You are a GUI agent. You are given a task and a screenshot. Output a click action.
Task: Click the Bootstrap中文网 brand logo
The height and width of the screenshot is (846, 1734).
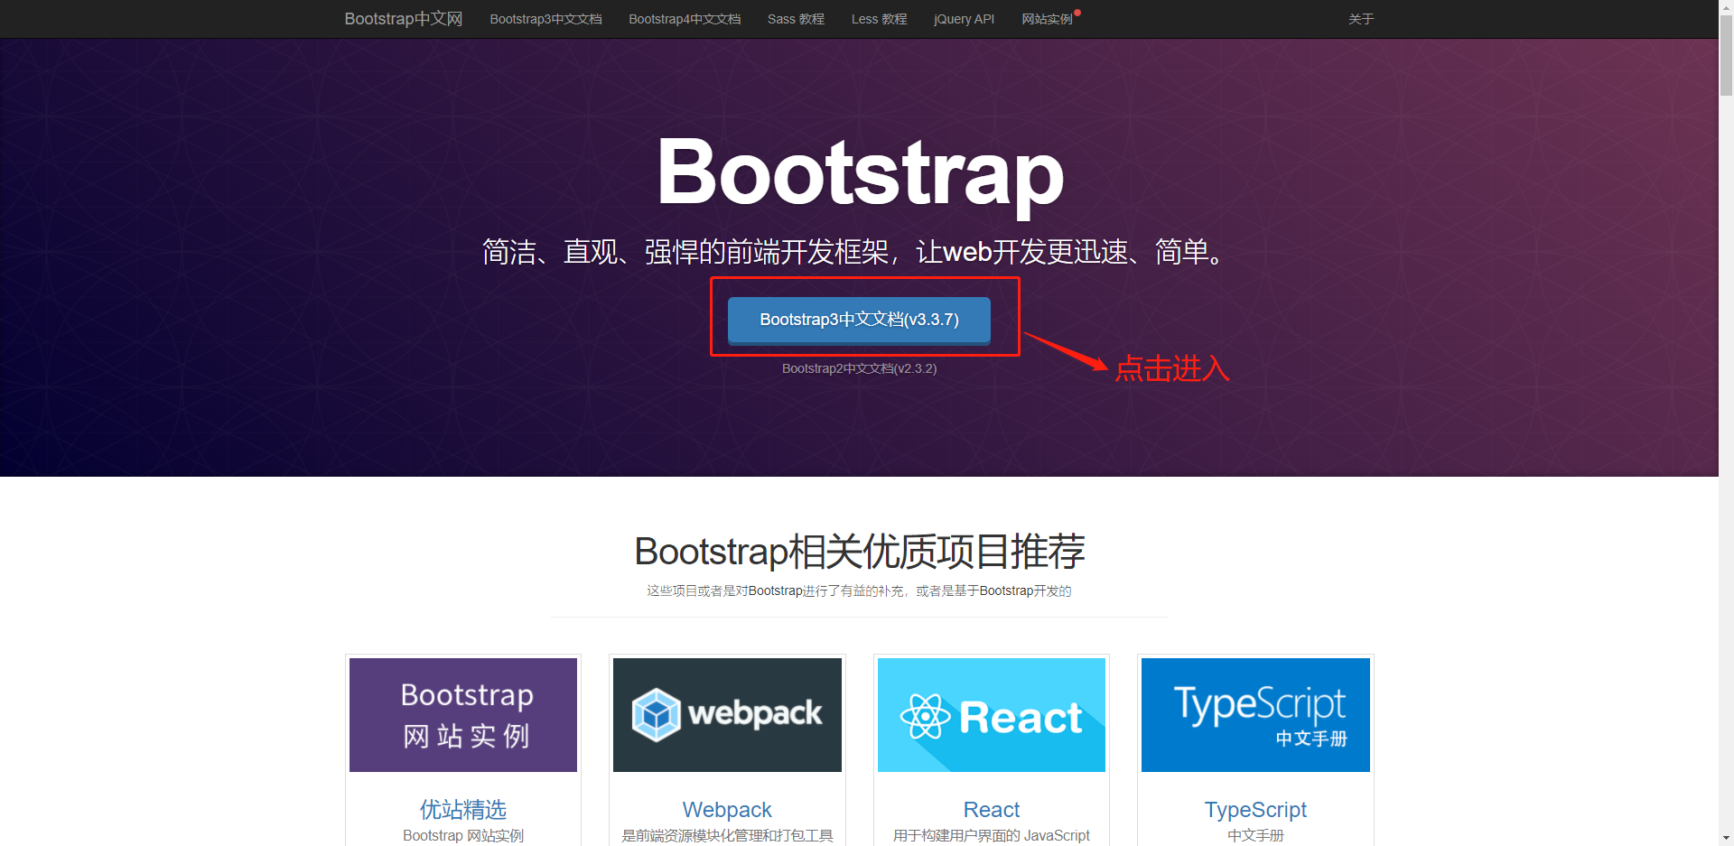click(x=403, y=19)
